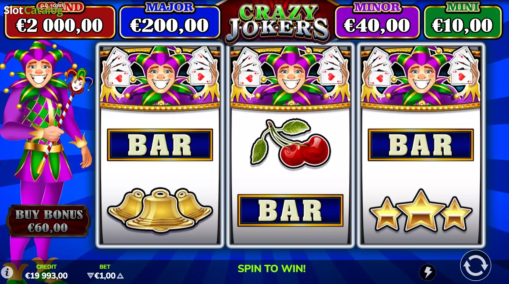Click the BAR symbol on first reel
The image size is (509, 284).
click(160, 145)
